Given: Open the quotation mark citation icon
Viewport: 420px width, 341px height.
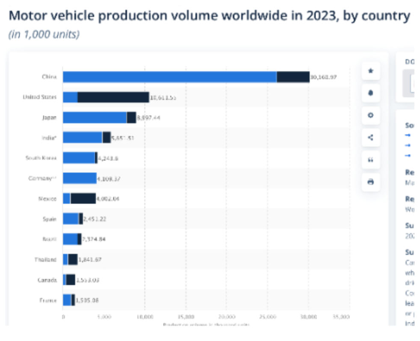Looking at the screenshot, I should 370,159.
